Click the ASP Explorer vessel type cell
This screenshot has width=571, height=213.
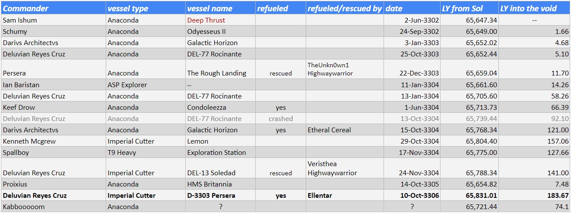[146, 85]
